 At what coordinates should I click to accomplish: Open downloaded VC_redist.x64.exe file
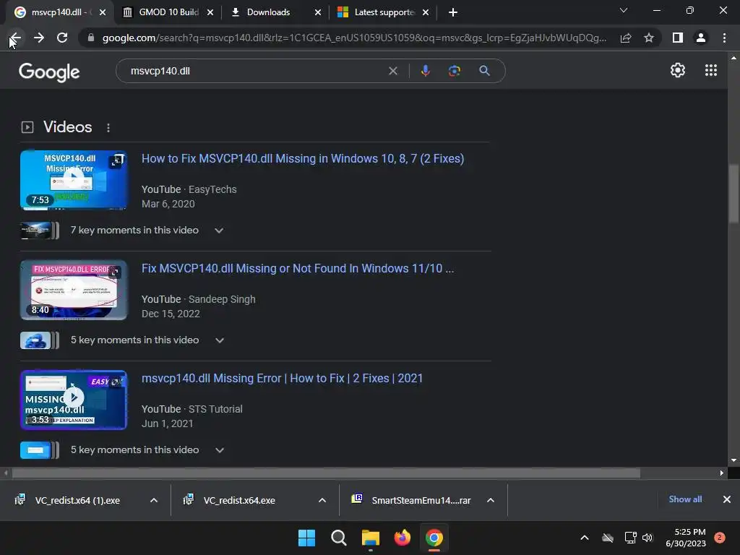pyautogui.click(x=239, y=500)
